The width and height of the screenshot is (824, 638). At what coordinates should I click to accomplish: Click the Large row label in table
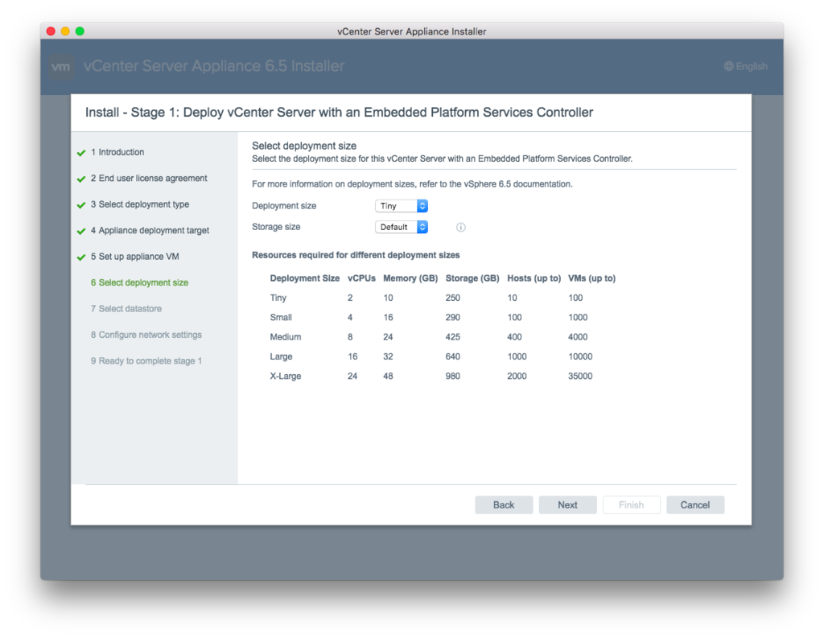coord(281,356)
